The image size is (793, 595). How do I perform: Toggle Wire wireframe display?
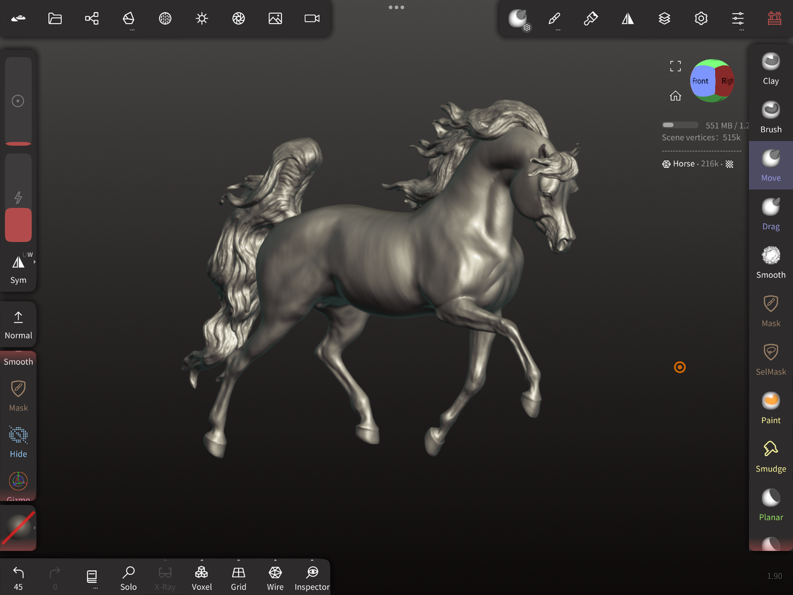(275, 578)
